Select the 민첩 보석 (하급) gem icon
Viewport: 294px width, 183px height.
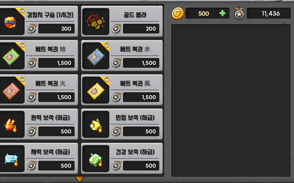click(x=96, y=125)
